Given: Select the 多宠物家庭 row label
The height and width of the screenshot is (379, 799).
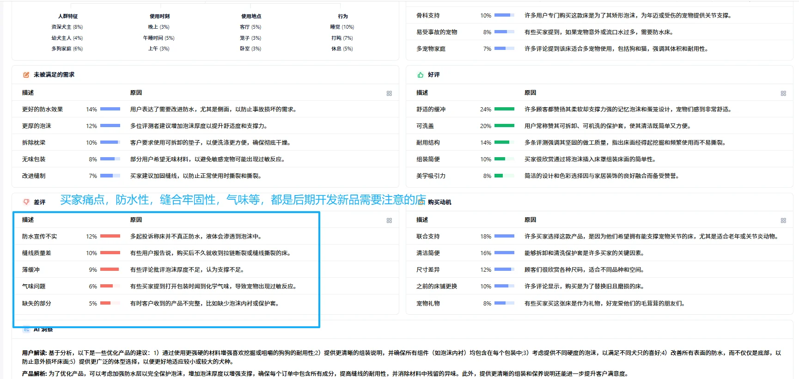Looking at the screenshot, I should click(431, 49).
